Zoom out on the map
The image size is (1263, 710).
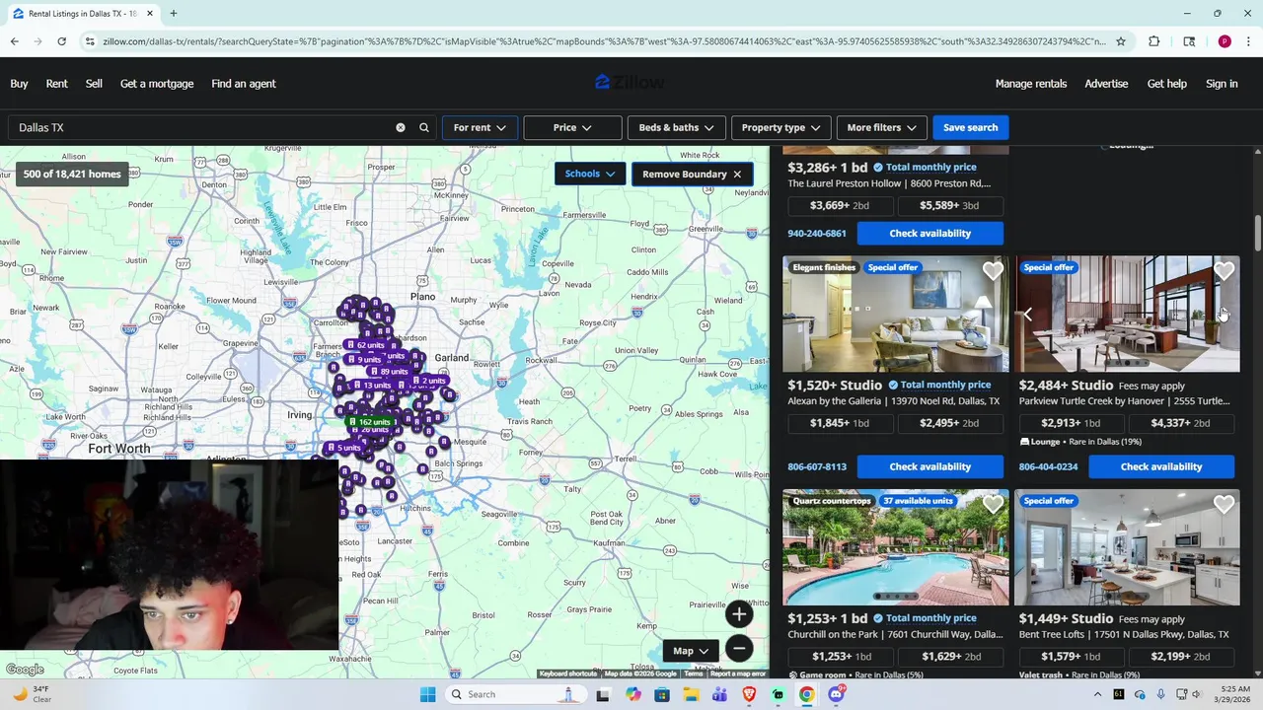point(739,648)
